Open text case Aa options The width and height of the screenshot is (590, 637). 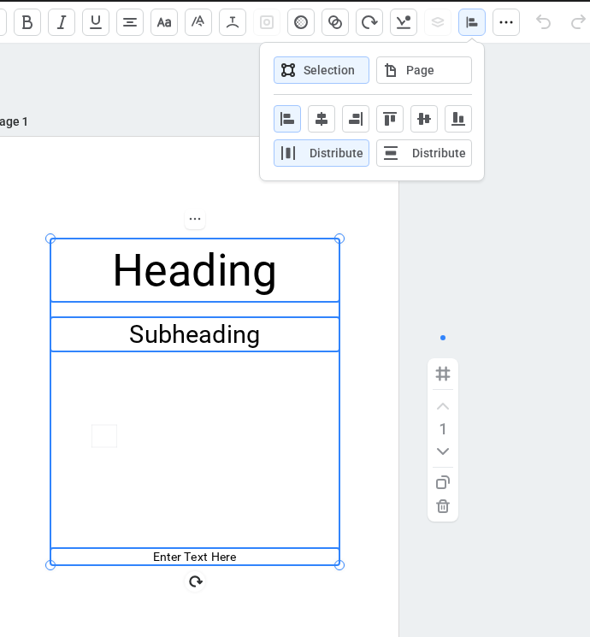point(164,22)
